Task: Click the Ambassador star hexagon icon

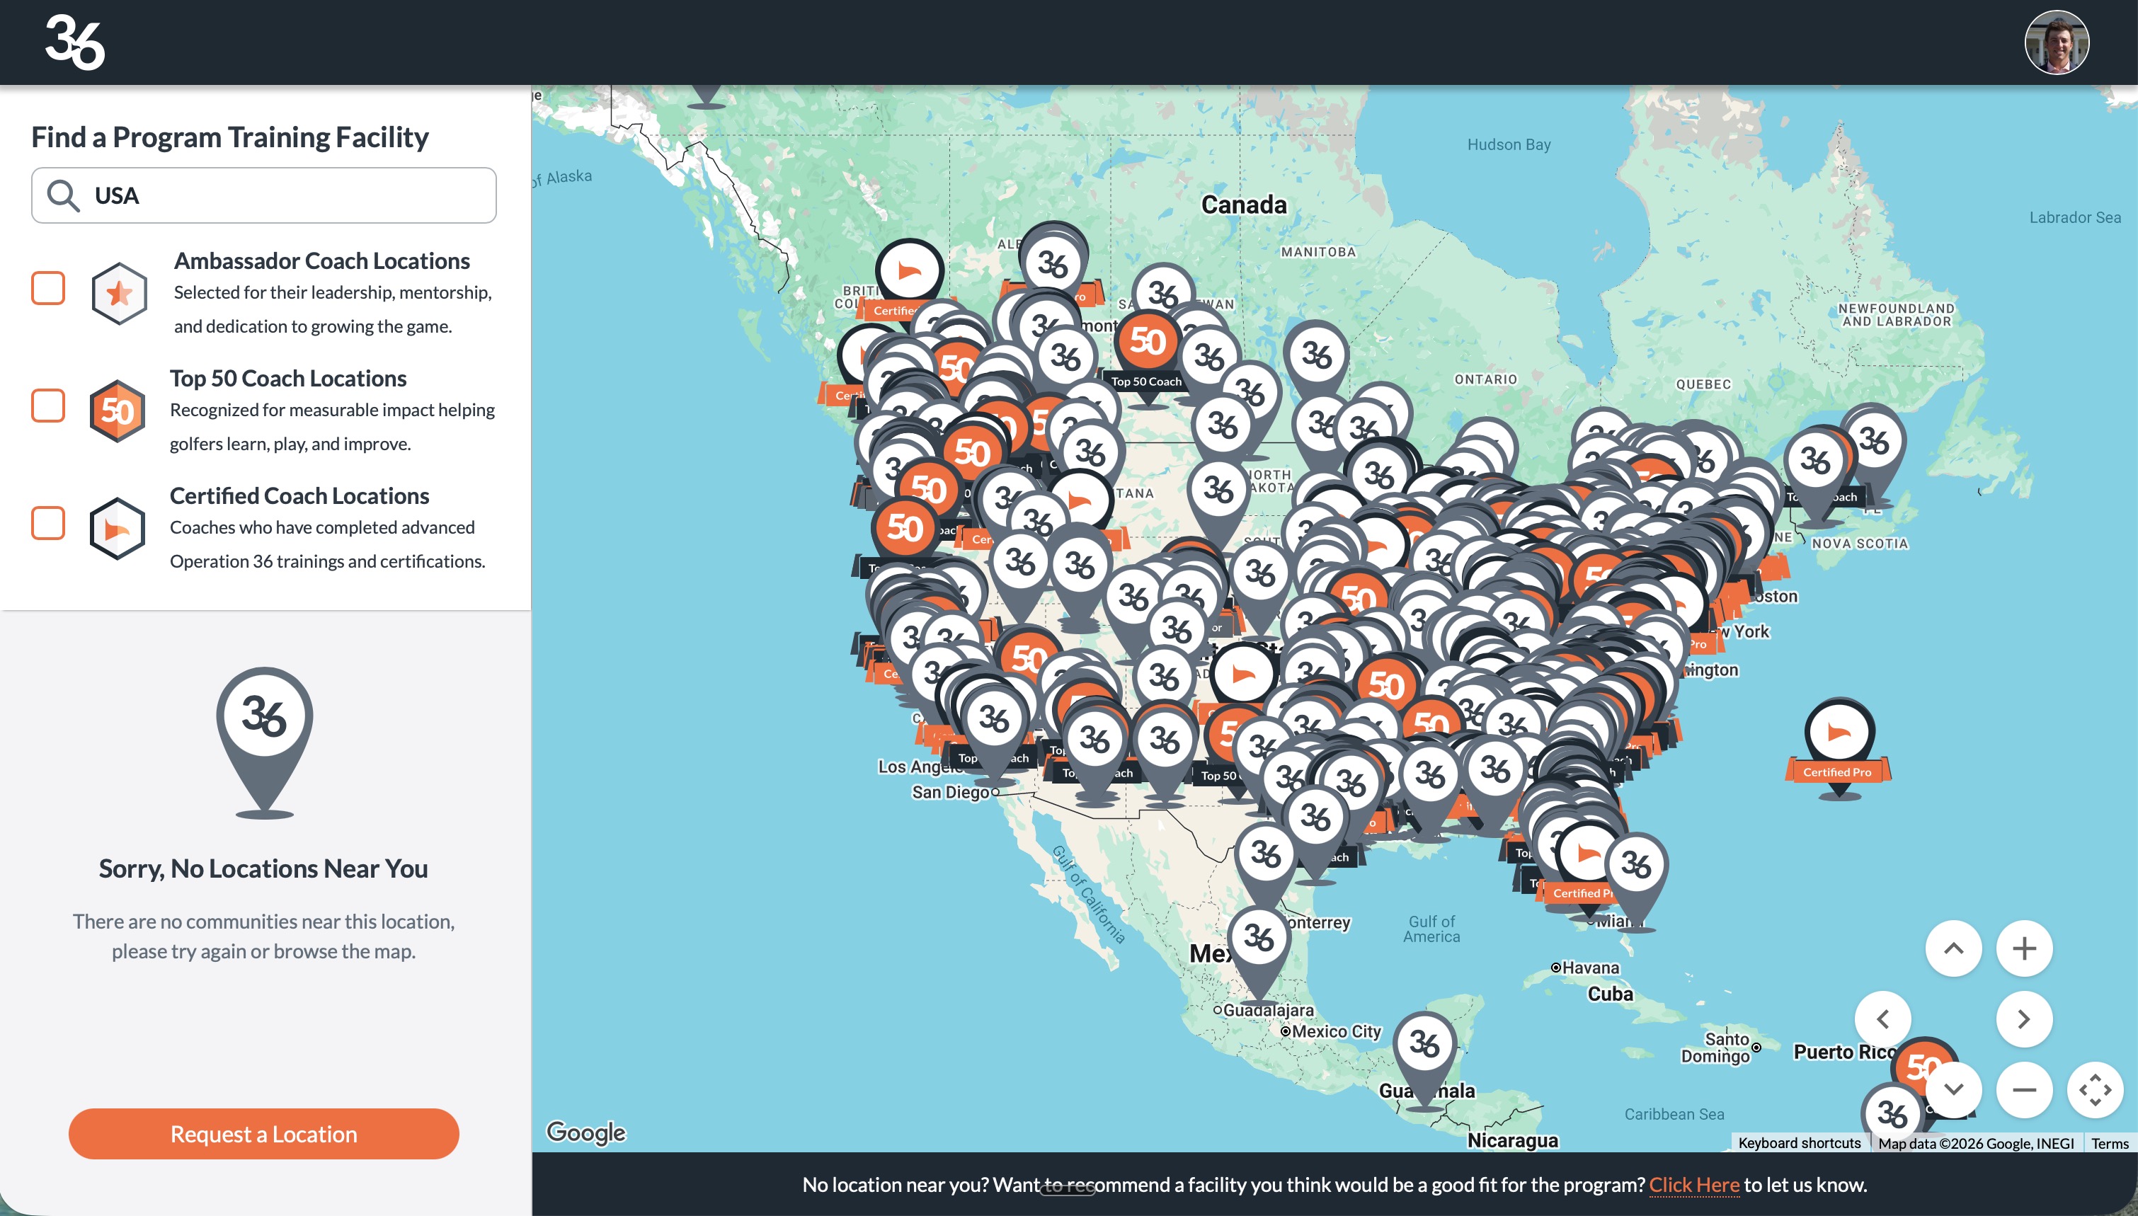Action: pyautogui.click(x=119, y=293)
